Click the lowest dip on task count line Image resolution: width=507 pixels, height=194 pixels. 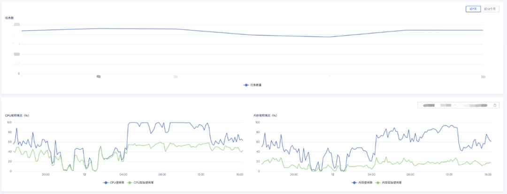point(330,37)
